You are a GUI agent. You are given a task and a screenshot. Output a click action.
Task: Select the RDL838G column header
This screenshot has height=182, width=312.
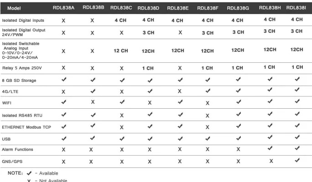tap(237, 8)
